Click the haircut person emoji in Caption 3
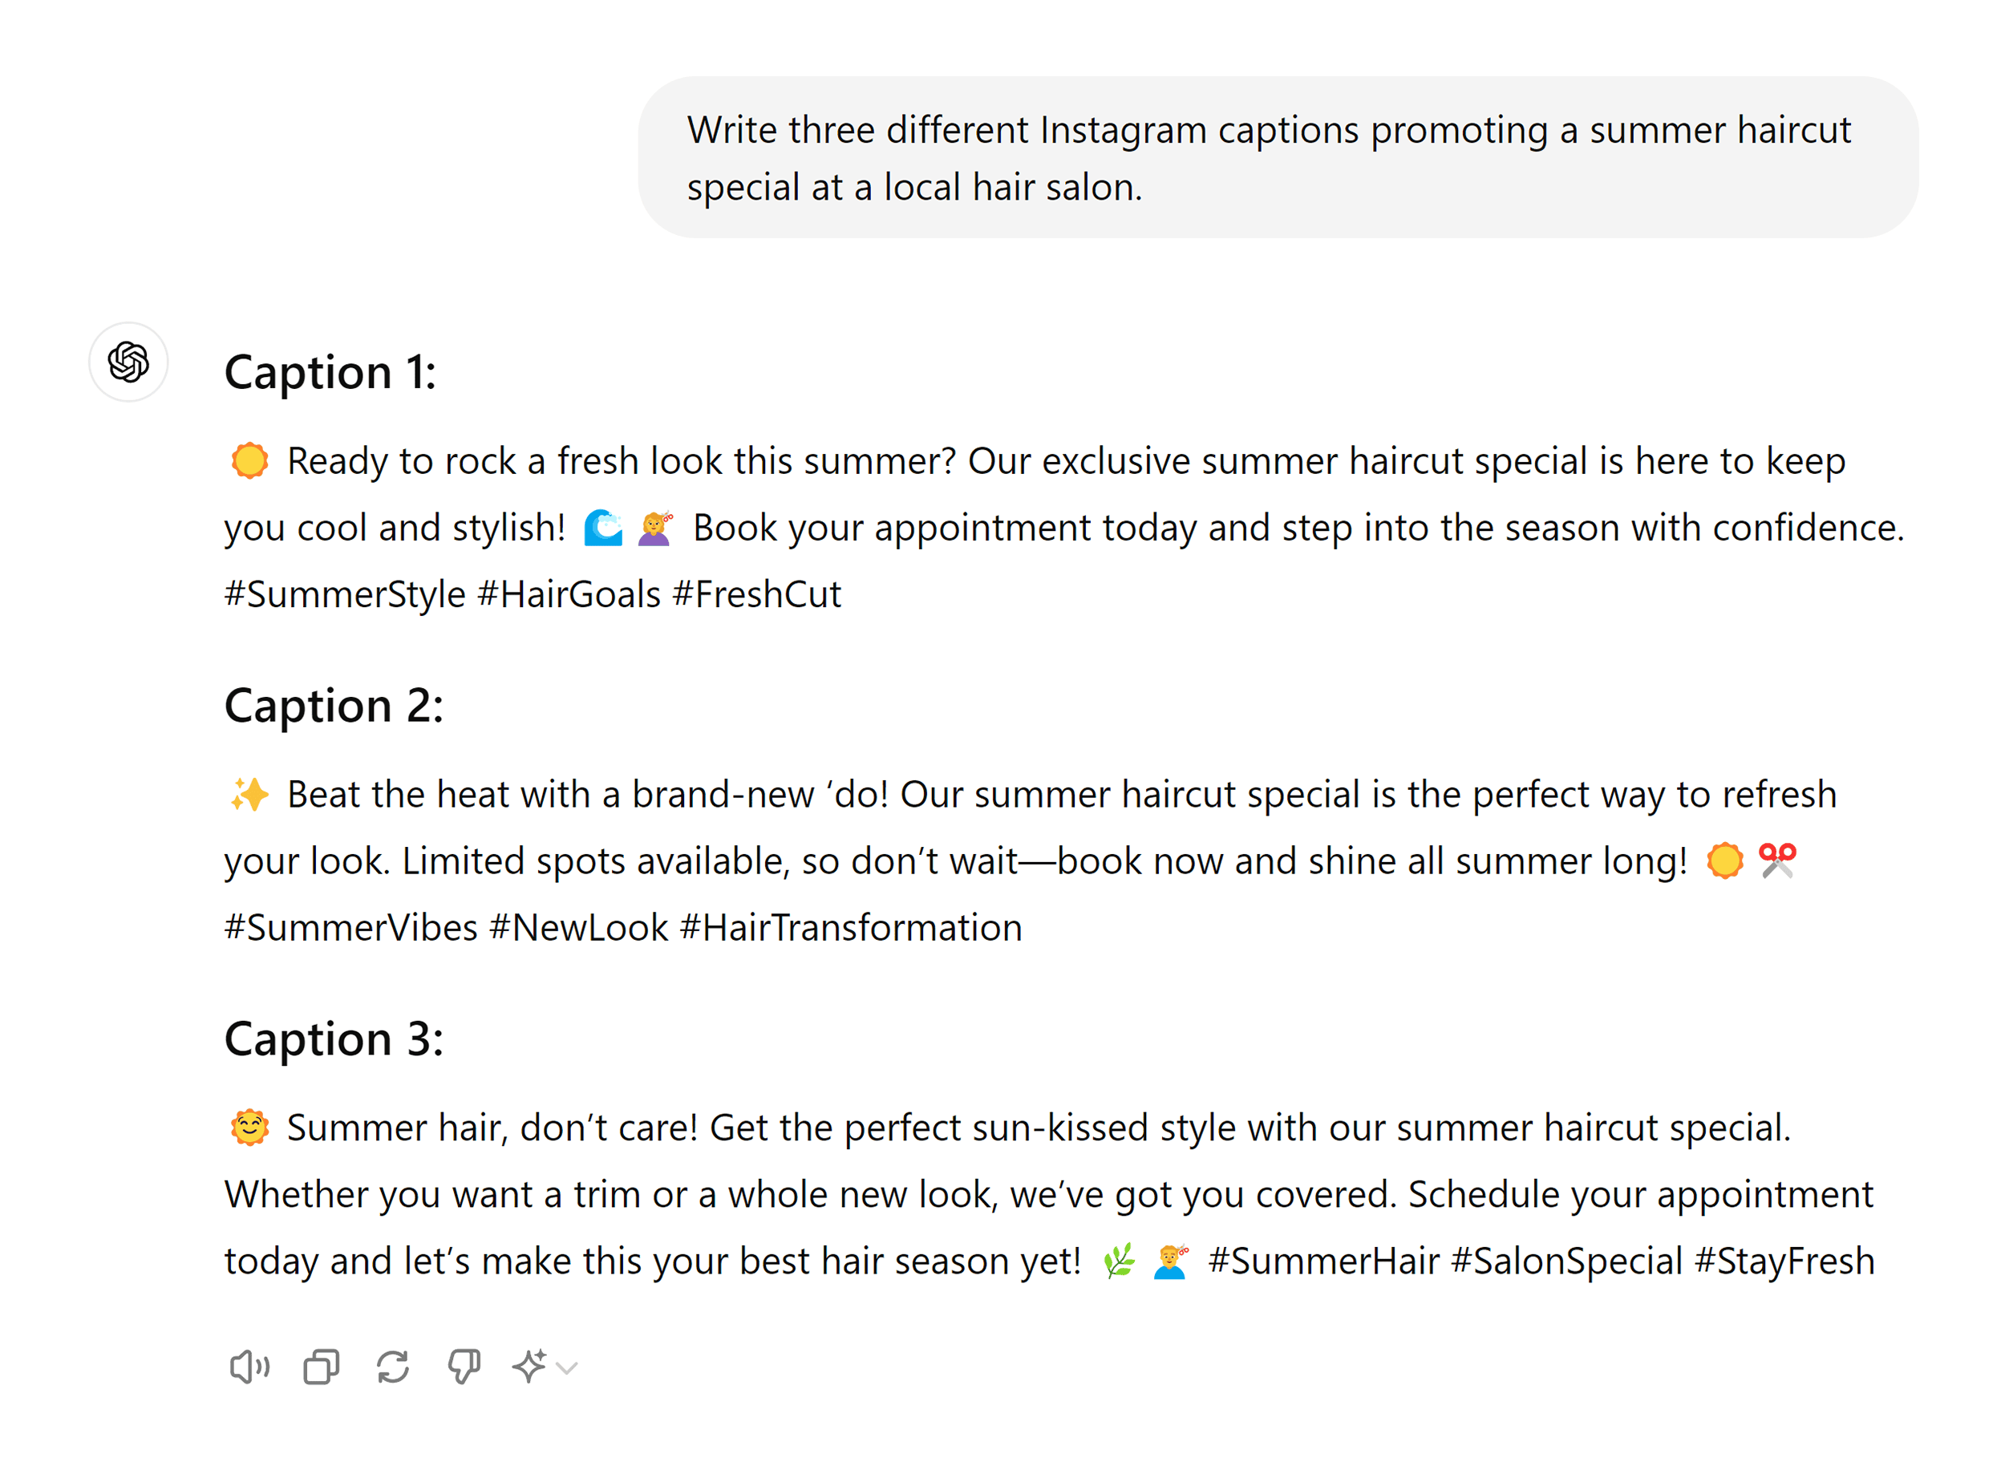This screenshot has width=2005, height=1470. pos(1169,1260)
